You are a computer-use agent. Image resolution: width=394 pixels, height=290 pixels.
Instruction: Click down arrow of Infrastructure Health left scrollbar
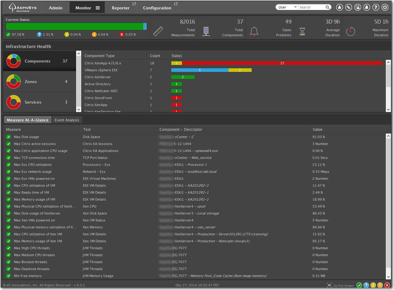(x=79, y=110)
